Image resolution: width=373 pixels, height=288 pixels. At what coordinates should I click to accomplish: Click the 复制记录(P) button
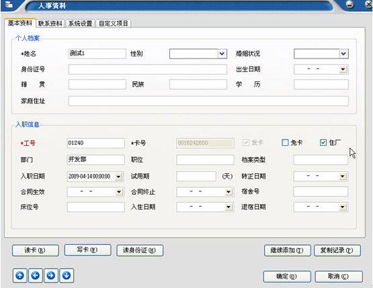tap(337, 250)
